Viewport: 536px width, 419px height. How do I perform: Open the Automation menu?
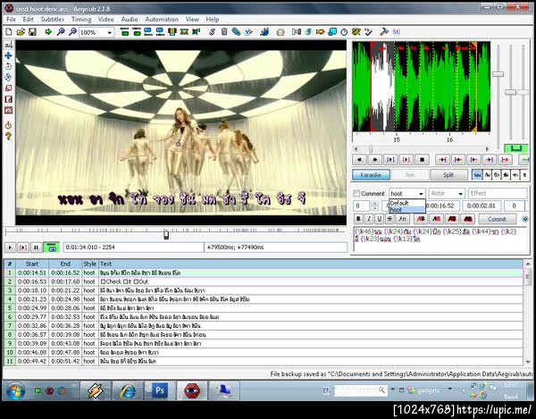pos(162,20)
